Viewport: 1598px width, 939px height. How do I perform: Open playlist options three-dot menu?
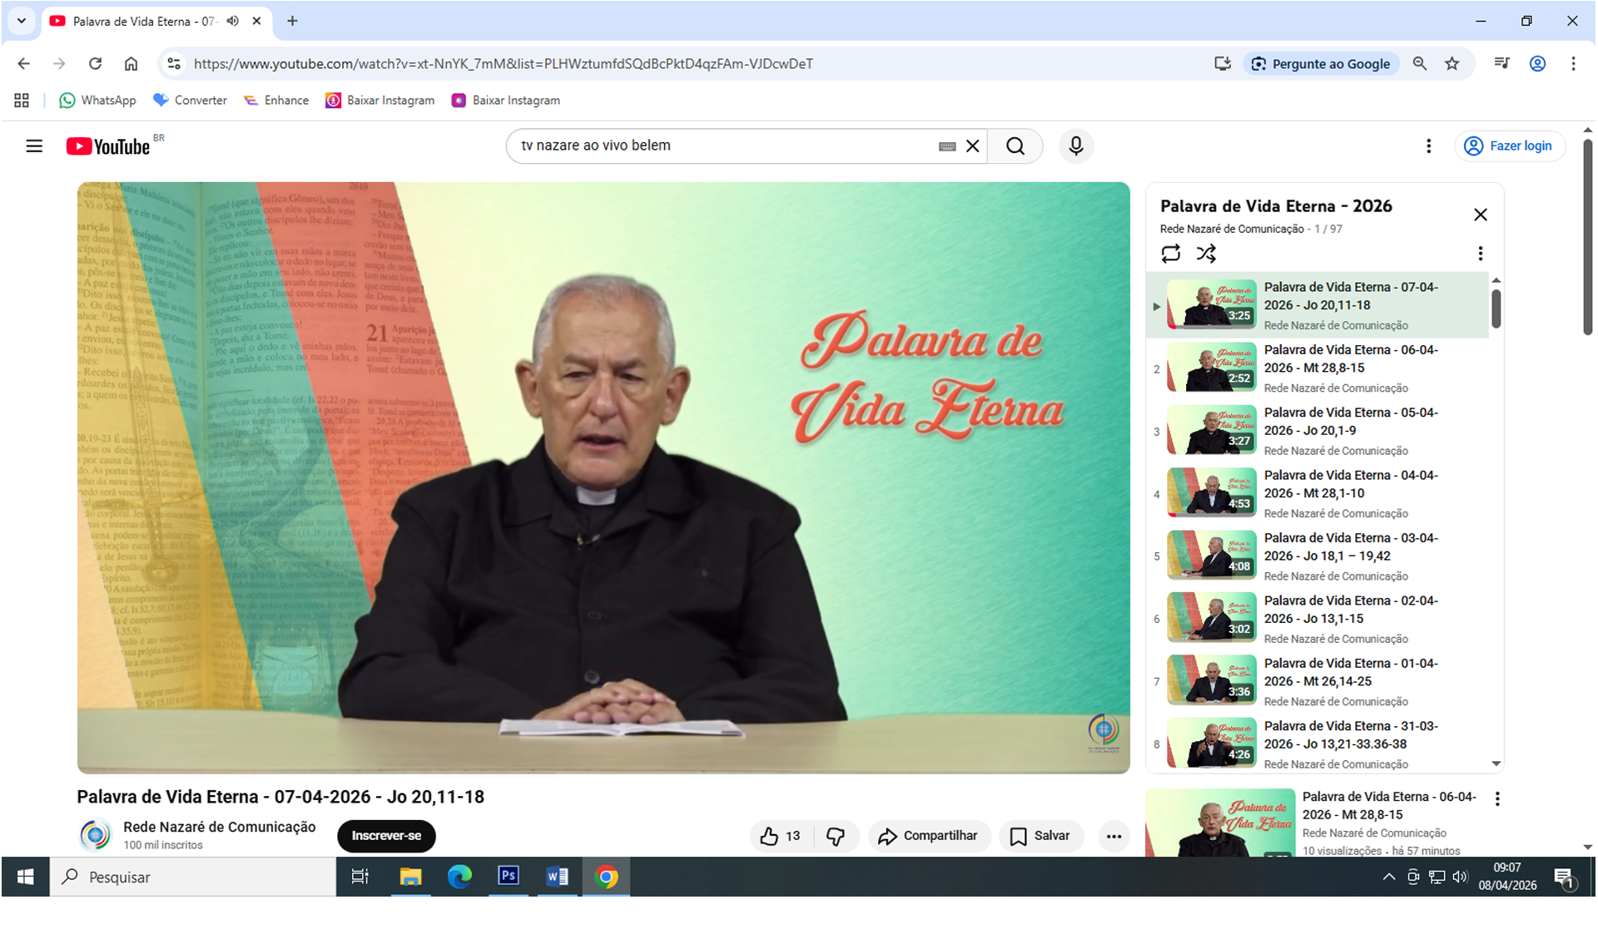1480,253
